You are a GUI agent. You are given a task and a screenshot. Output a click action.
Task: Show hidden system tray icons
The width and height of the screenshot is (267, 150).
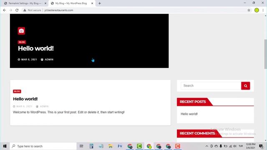pyautogui.click(x=207, y=146)
